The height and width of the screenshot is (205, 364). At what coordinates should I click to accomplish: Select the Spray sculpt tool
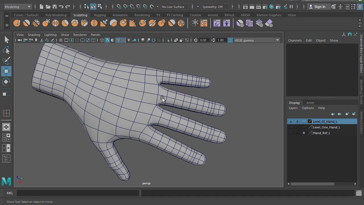[84, 23]
